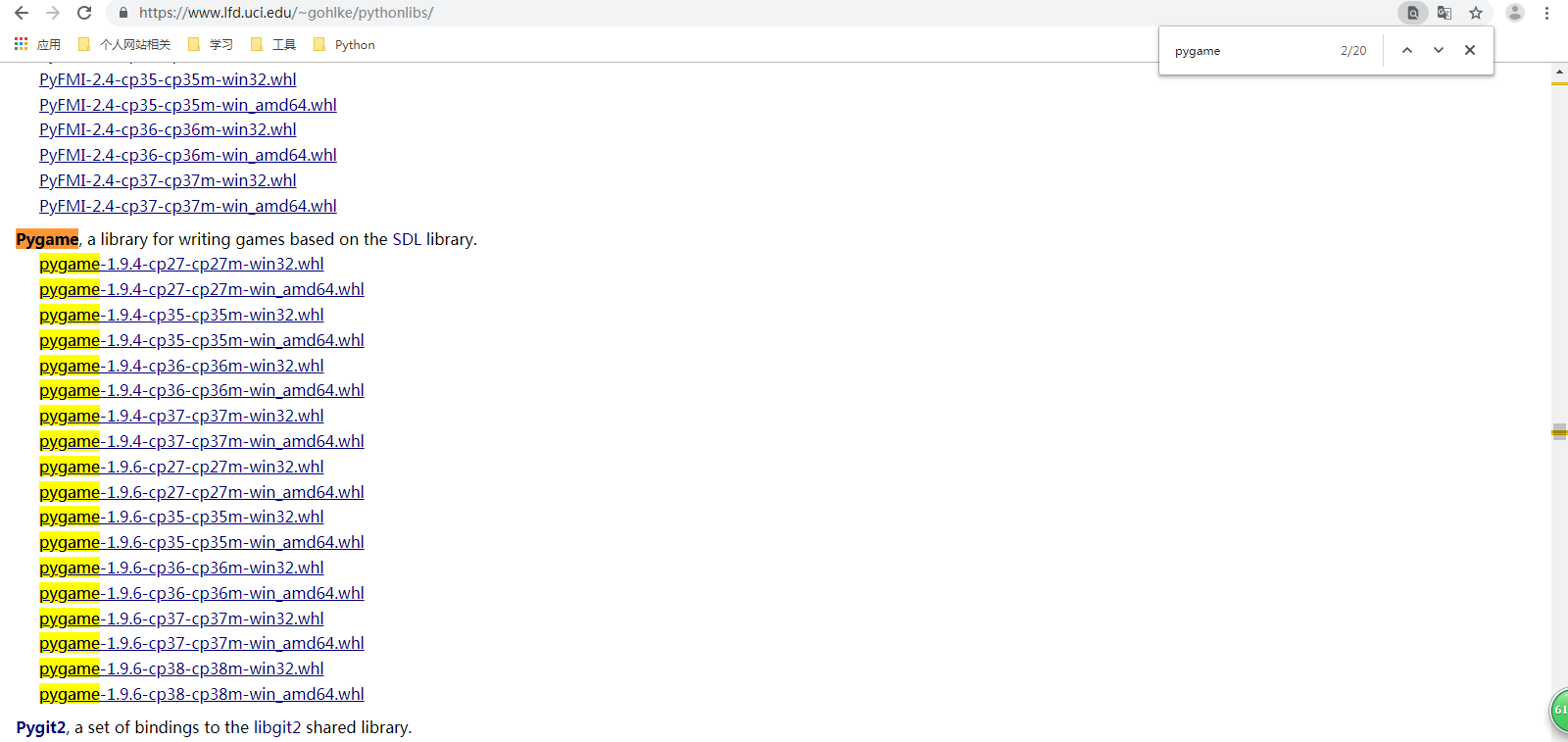
Task: Download PyFMI-2.4-cp36-cp36m-win_amd64.whl
Action: [188, 155]
